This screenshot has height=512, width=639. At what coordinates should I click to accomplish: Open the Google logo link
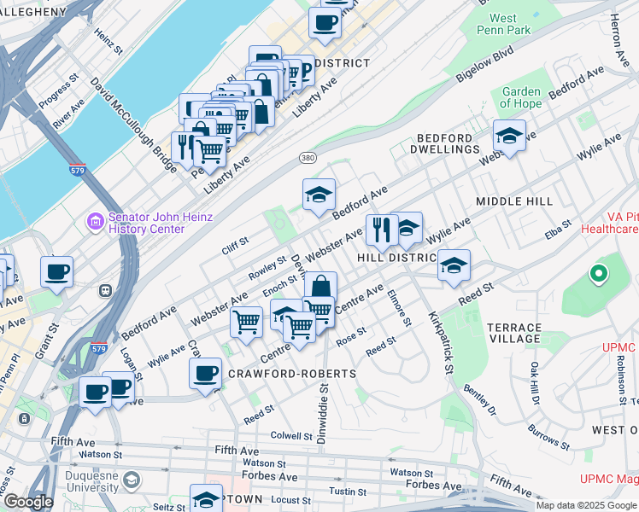pyautogui.click(x=28, y=503)
